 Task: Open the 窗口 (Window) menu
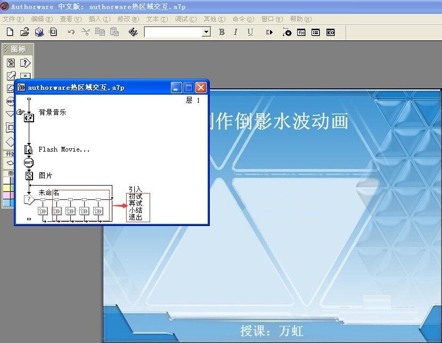coord(272,19)
